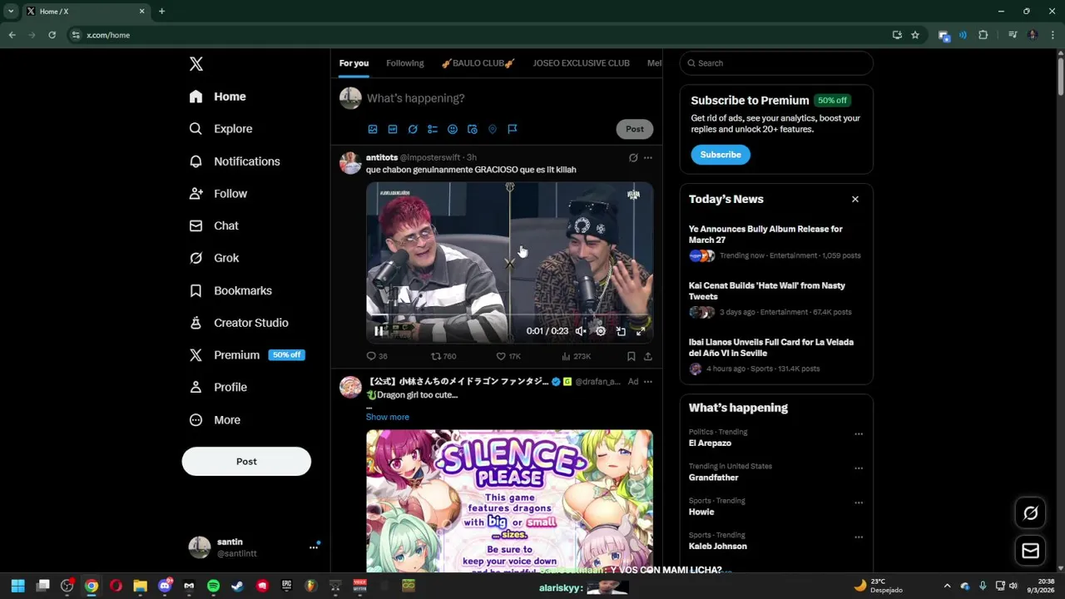Toggle mute on the antitots video

coord(581,331)
